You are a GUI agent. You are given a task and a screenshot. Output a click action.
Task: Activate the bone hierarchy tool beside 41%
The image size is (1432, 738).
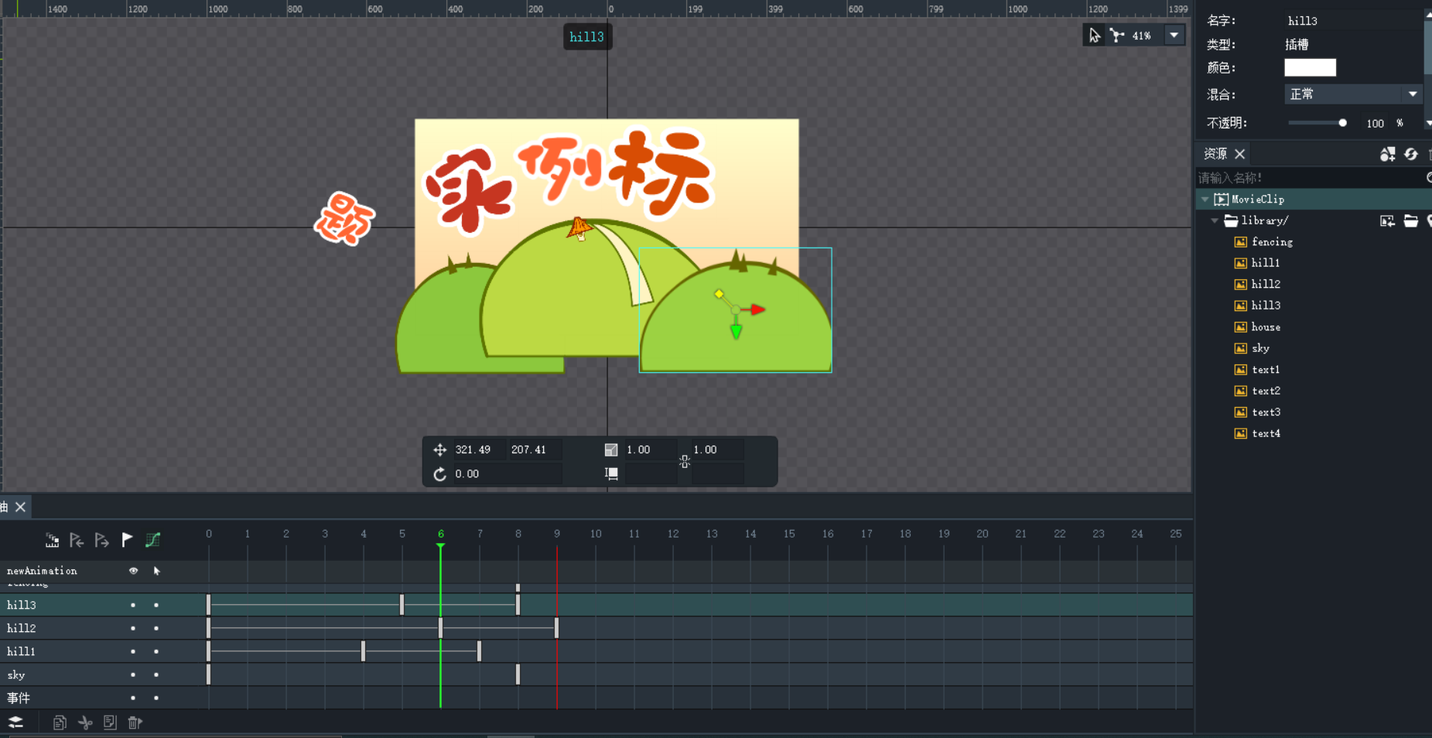pyautogui.click(x=1117, y=36)
